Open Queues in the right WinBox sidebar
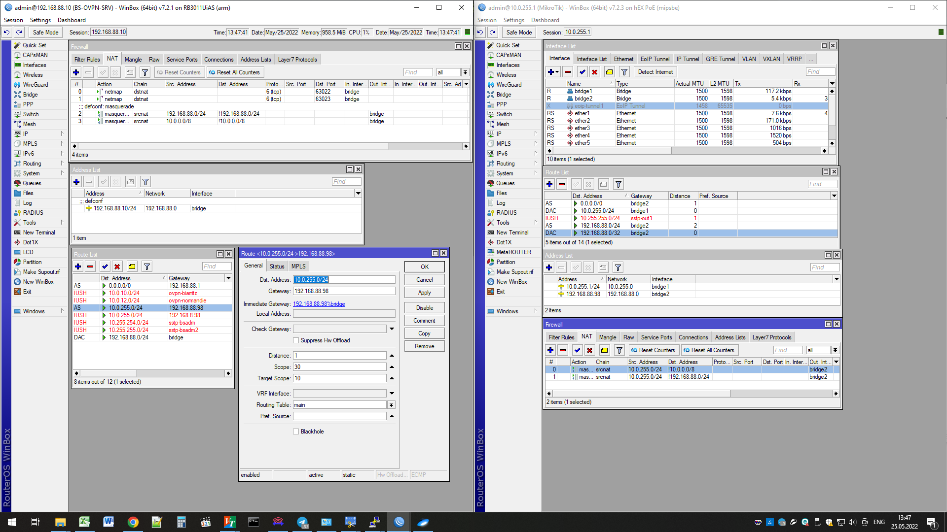 click(506, 183)
